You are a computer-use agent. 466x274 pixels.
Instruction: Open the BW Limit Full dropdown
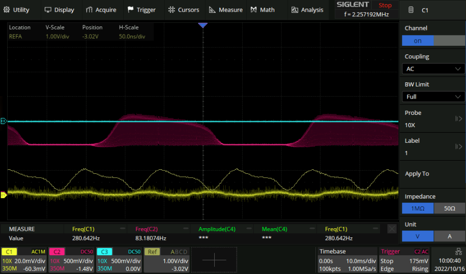pyautogui.click(x=433, y=97)
